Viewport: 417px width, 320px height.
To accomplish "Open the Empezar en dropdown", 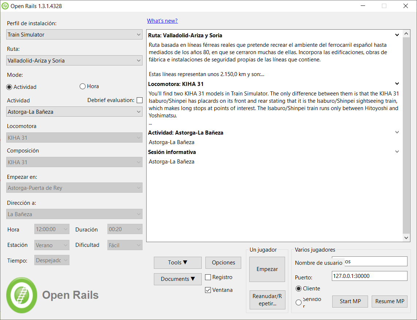I will pos(74,188).
